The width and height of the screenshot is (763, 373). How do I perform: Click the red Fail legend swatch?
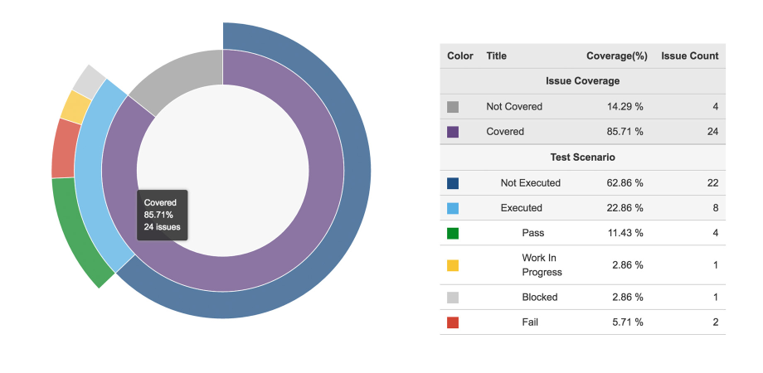(x=453, y=322)
